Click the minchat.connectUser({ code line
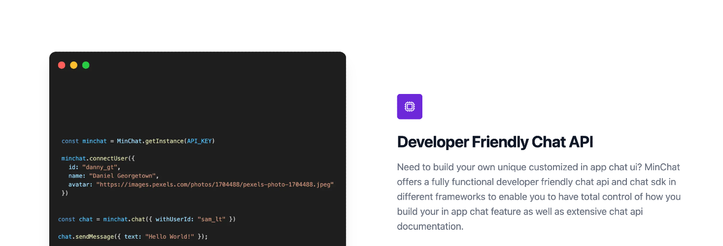This screenshot has height=246, width=723. pyautogui.click(x=98, y=158)
